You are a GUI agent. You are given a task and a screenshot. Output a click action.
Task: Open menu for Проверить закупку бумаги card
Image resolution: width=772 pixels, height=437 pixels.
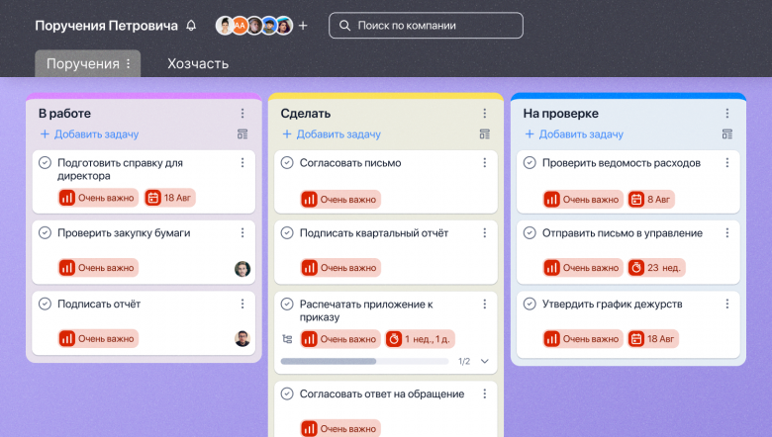242,233
